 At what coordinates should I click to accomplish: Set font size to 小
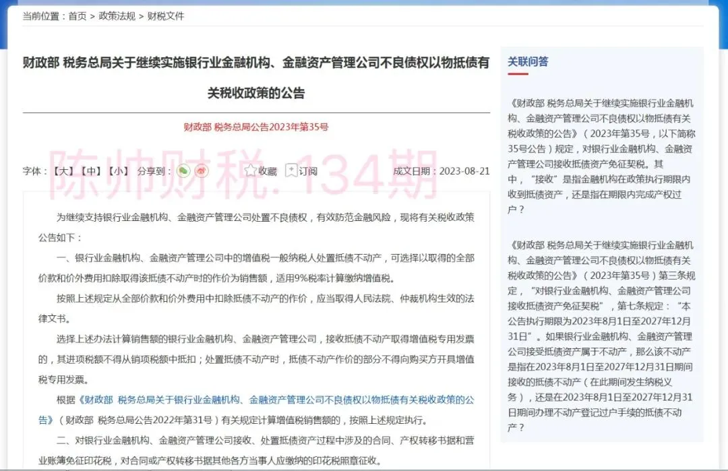[119, 171]
